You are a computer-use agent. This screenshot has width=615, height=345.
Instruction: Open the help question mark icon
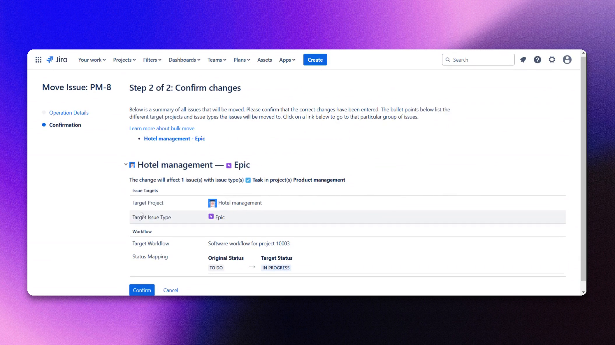click(x=537, y=60)
